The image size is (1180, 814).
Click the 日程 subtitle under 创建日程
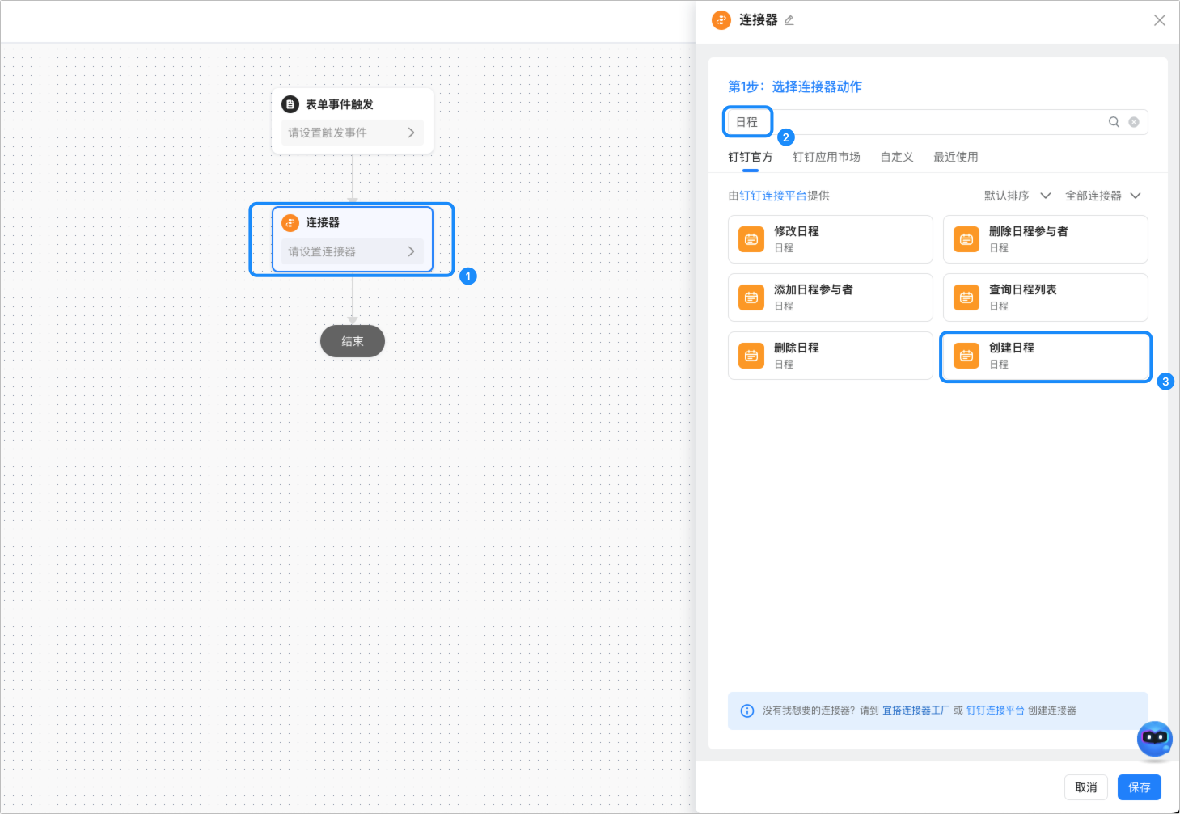[999, 365]
